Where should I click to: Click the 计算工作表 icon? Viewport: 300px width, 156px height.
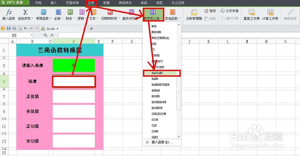pos(270,12)
